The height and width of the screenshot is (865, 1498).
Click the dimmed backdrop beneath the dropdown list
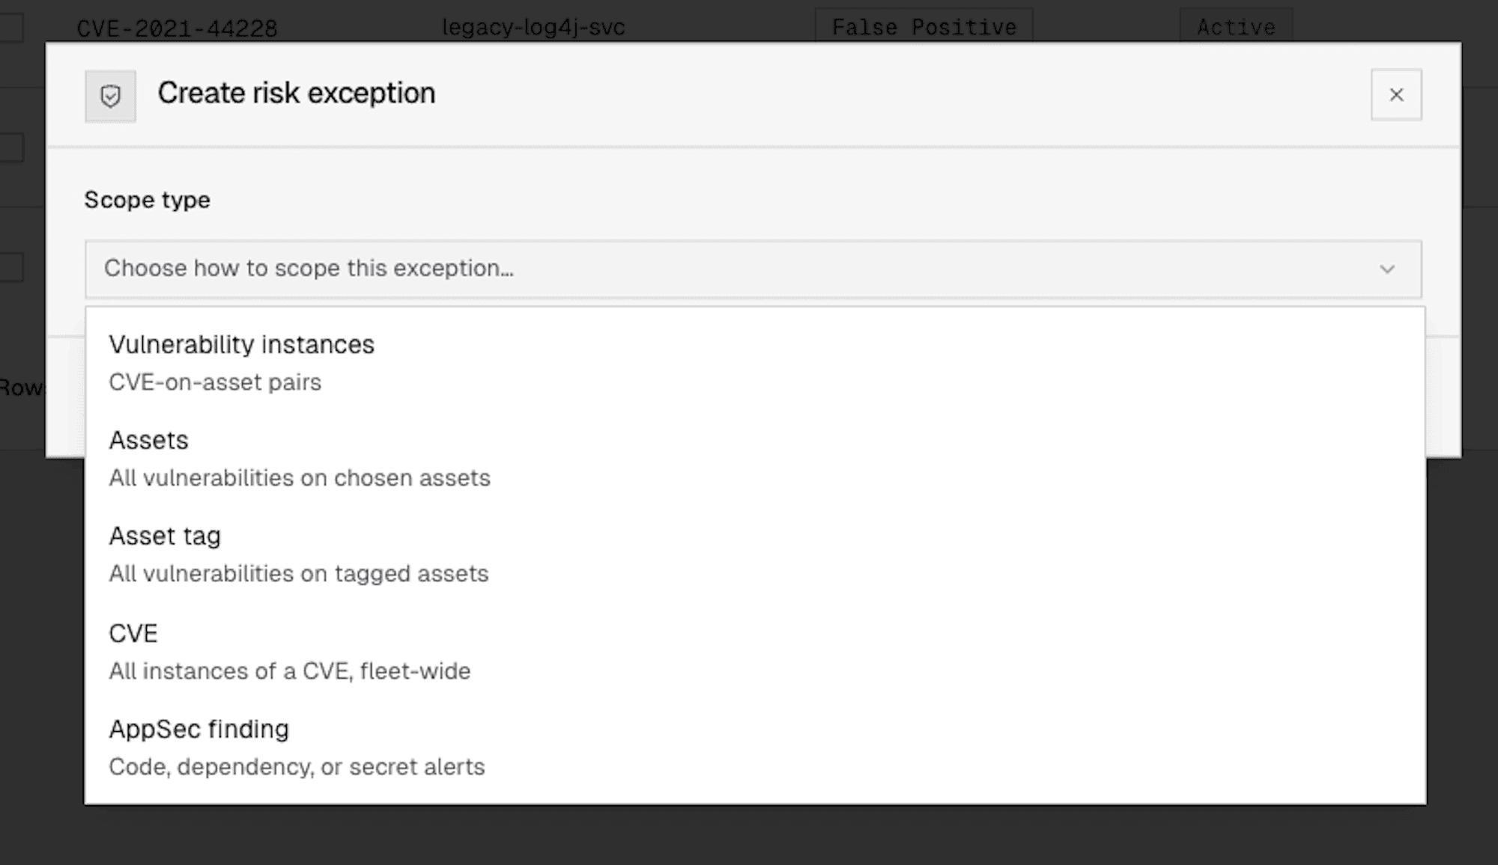coord(749,837)
